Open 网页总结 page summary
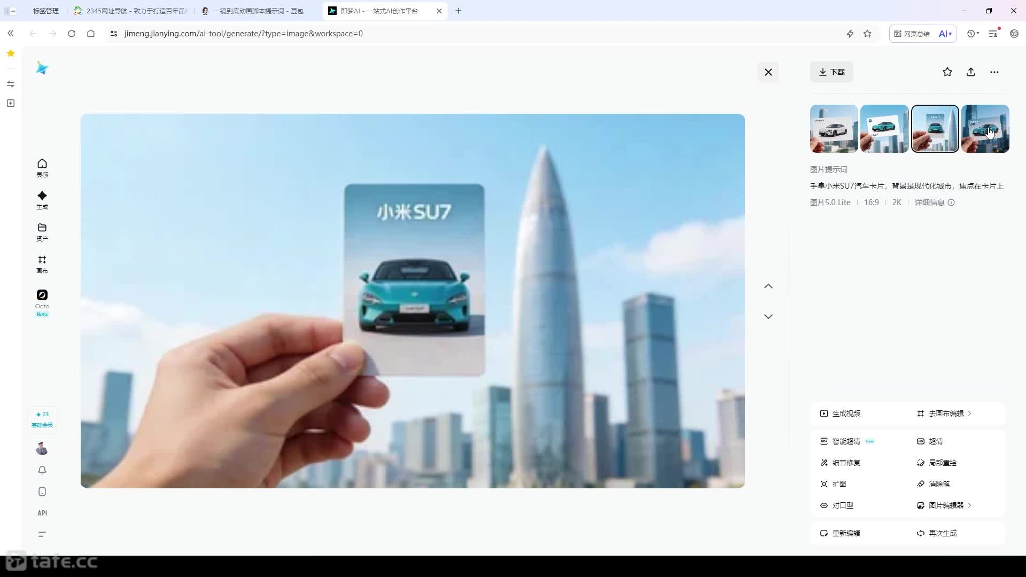The width and height of the screenshot is (1026, 577). 912,34
